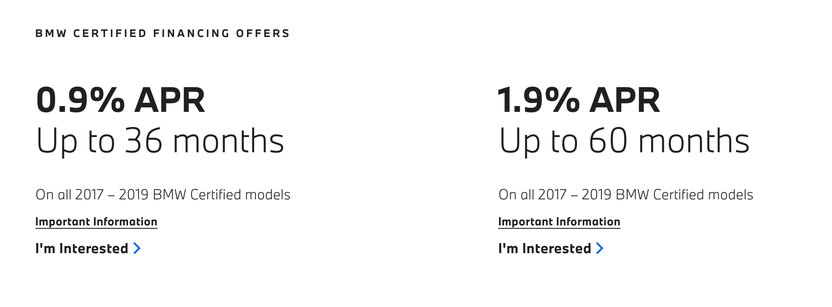The width and height of the screenshot is (832, 307).
Task: Click the word APR in the 1.9% headline
Action: [x=625, y=100]
